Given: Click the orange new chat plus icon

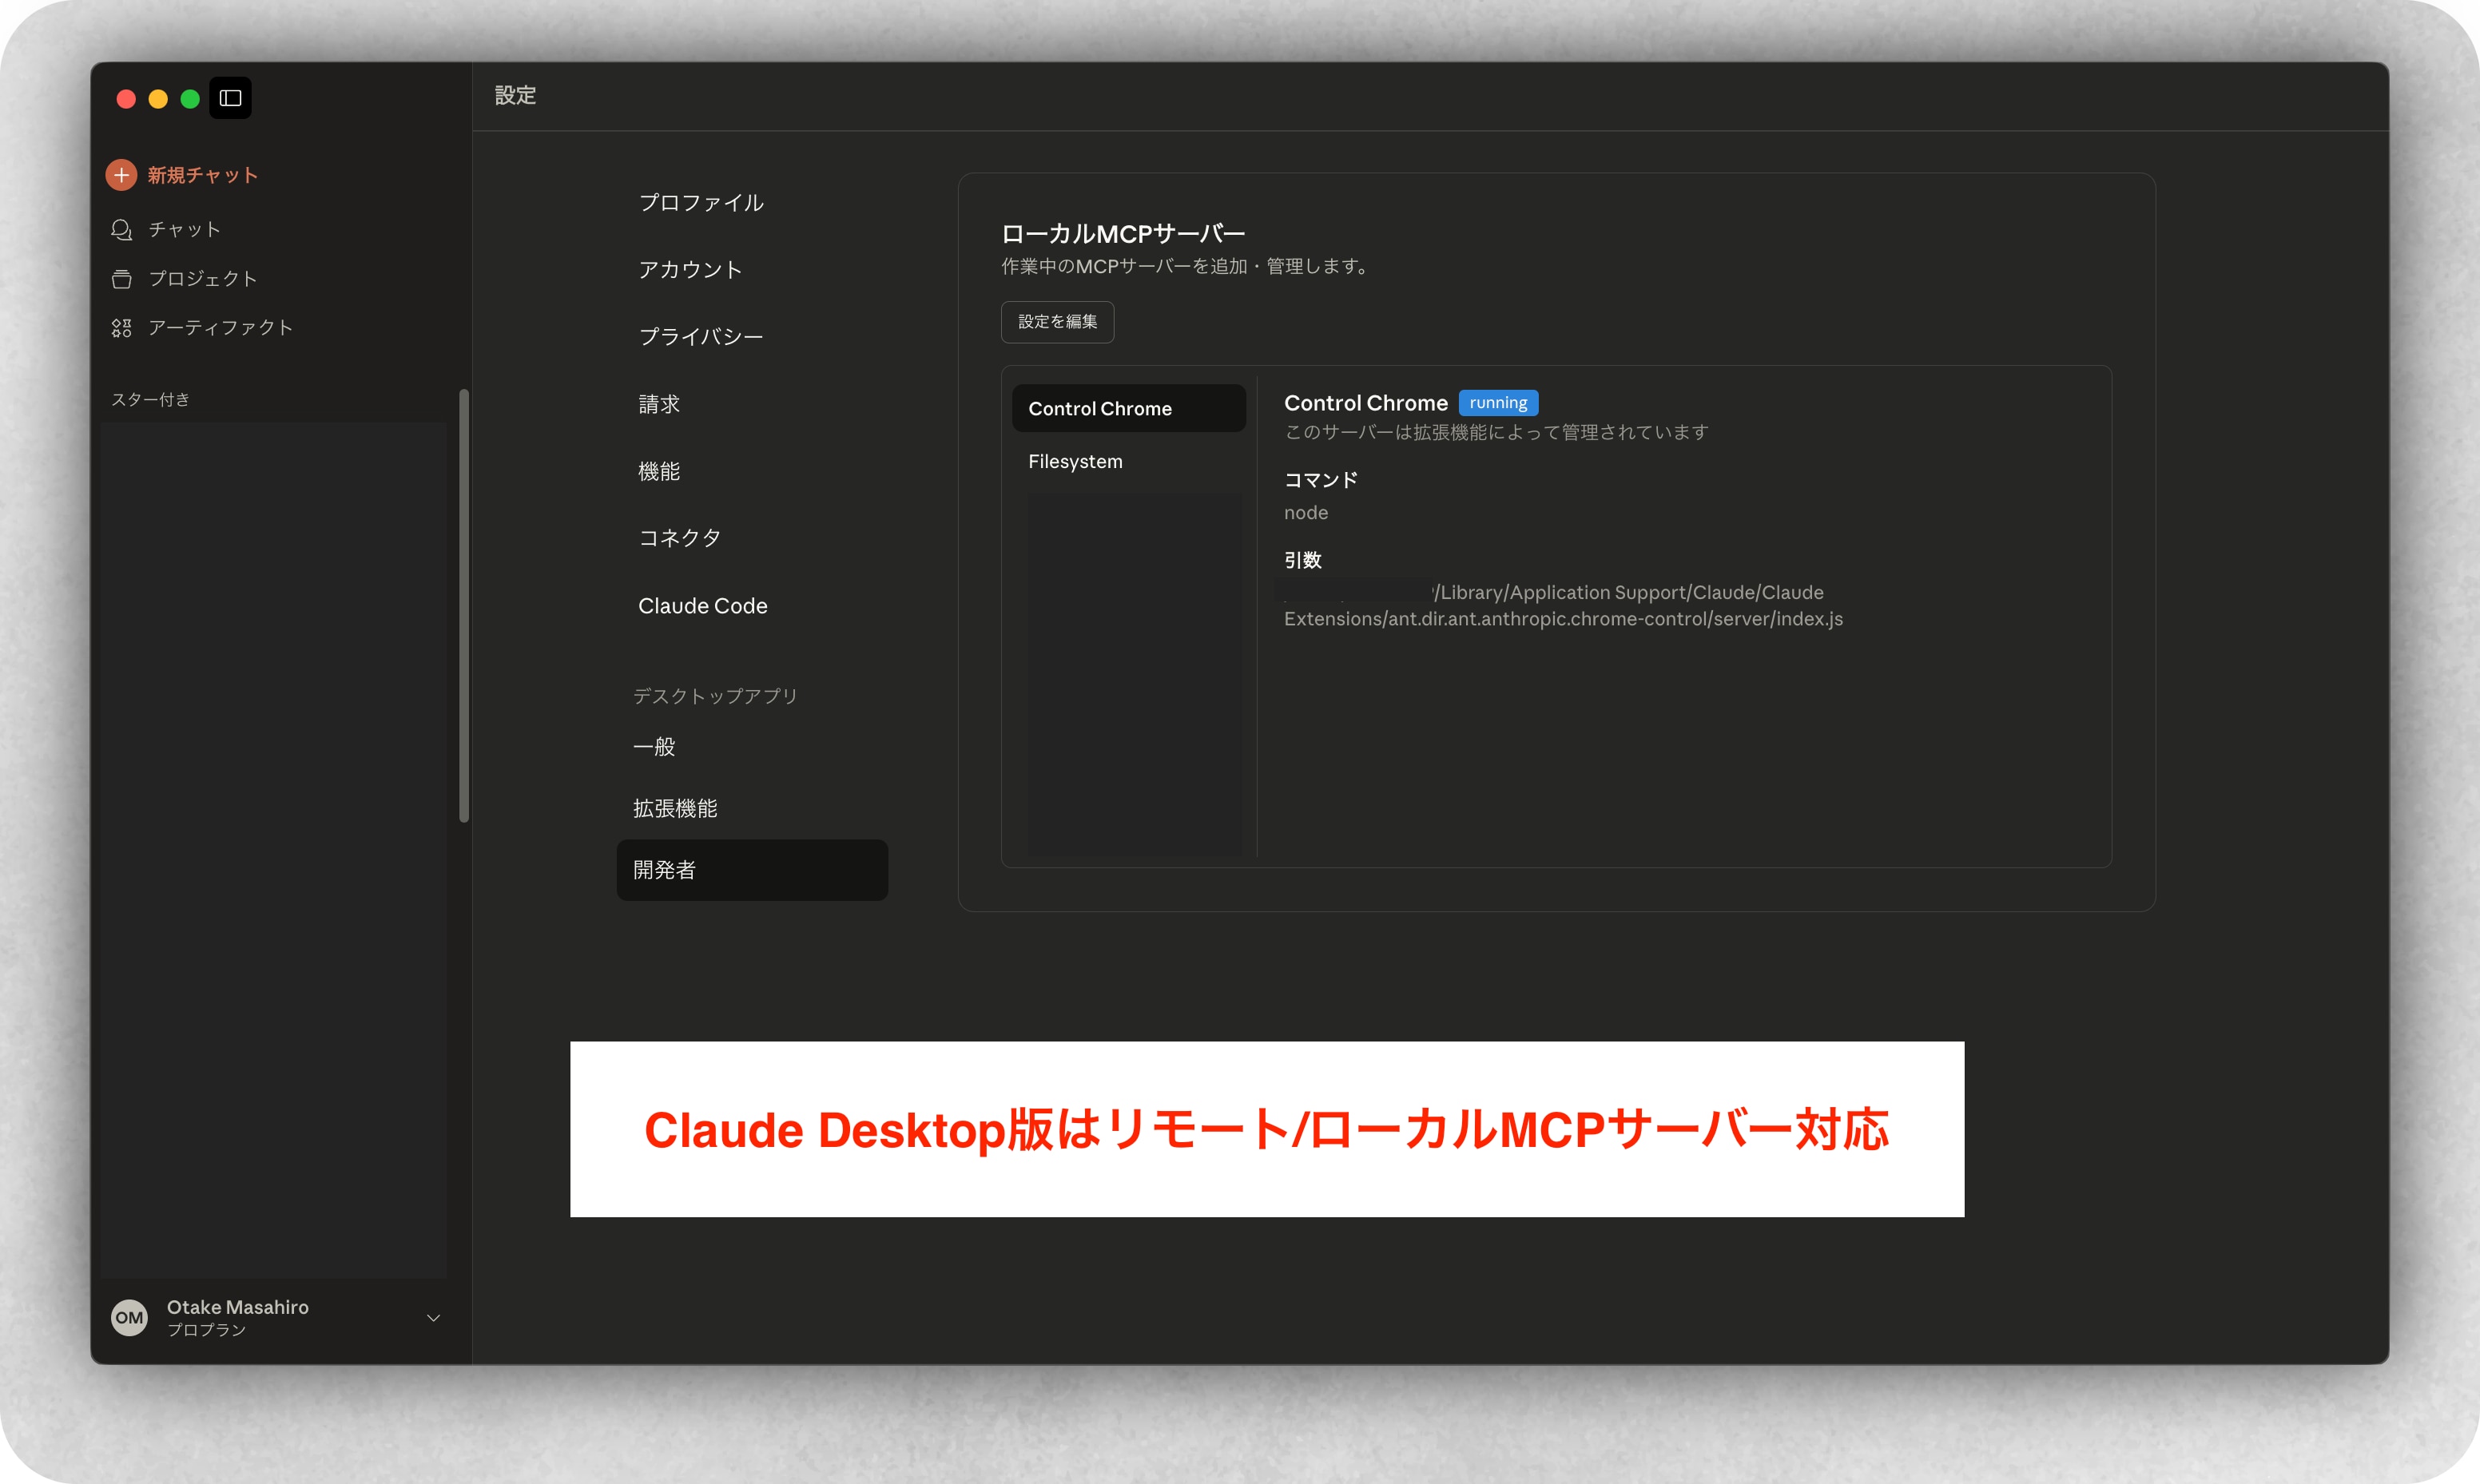Looking at the screenshot, I should [121, 175].
